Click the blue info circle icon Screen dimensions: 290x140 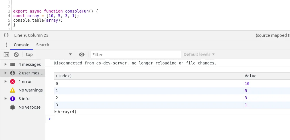[x=13, y=99]
